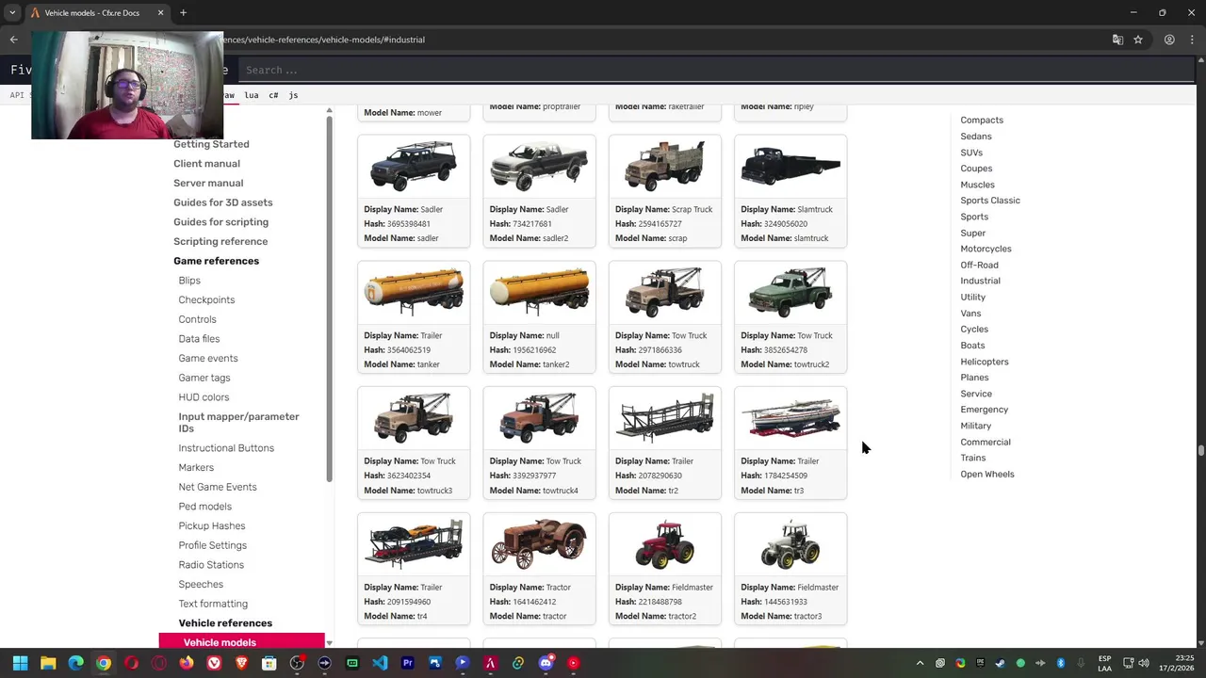Show hidden system tray icons
This screenshot has width=1206, height=678.
click(x=920, y=663)
